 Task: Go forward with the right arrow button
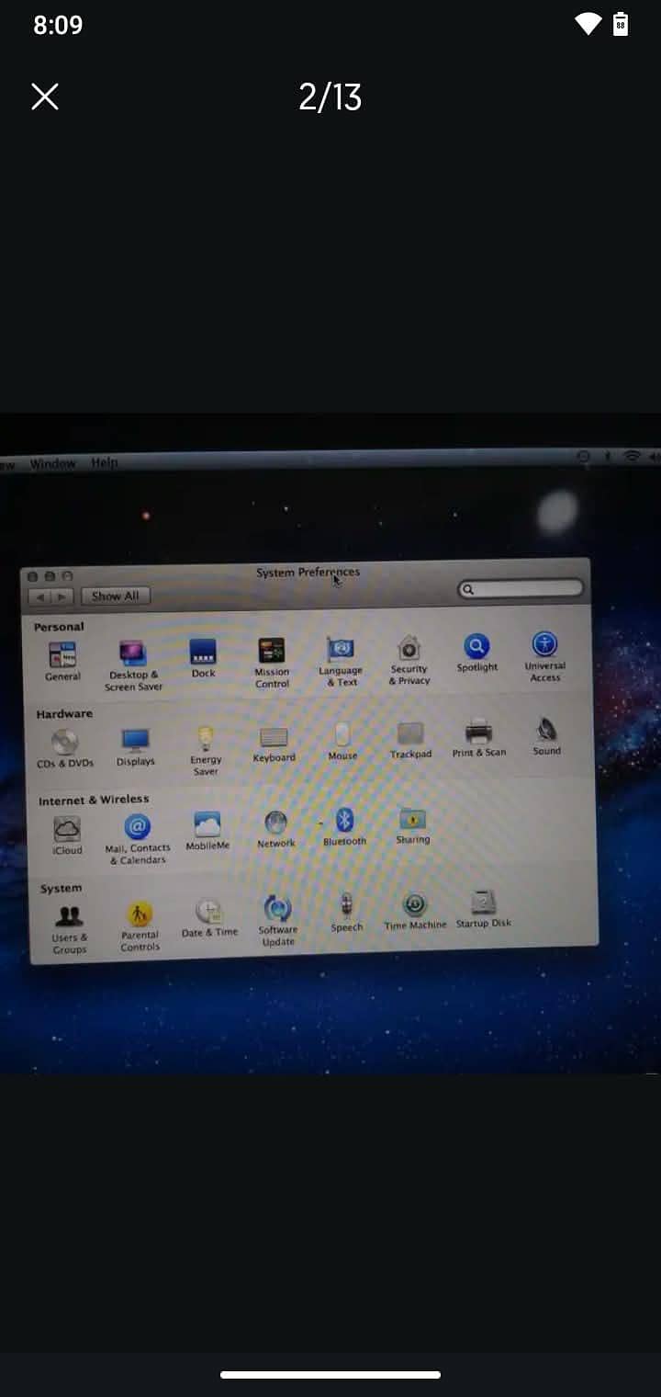click(x=62, y=596)
